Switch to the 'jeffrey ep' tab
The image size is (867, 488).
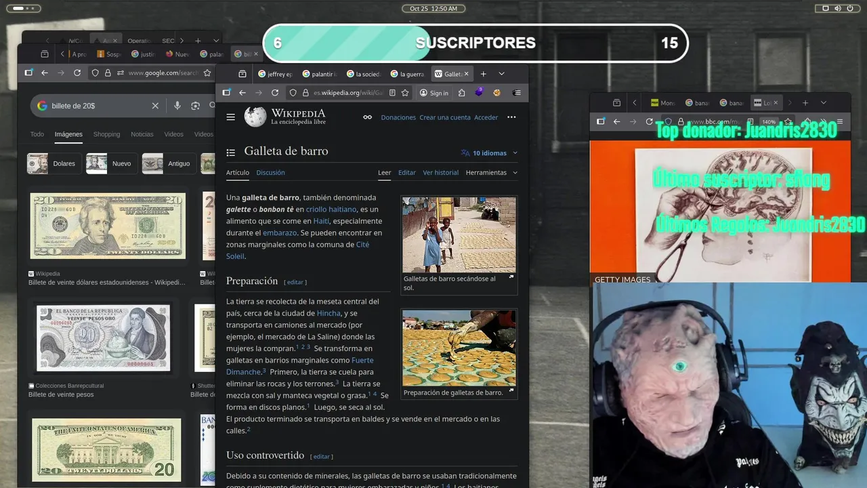pyautogui.click(x=275, y=74)
